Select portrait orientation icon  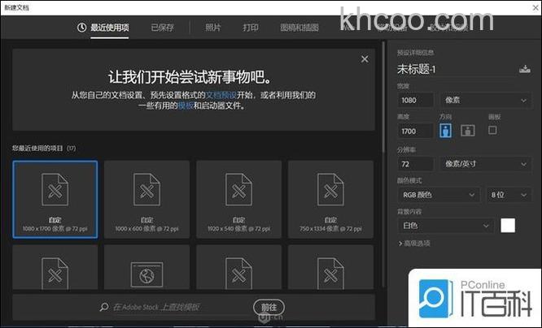pos(445,131)
